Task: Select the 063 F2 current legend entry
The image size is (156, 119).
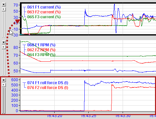Action: (x=44, y=12)
